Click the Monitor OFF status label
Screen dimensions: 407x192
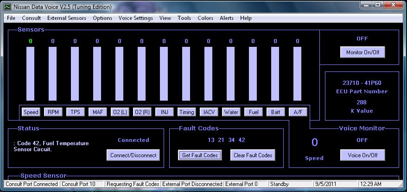coord(362,38)
